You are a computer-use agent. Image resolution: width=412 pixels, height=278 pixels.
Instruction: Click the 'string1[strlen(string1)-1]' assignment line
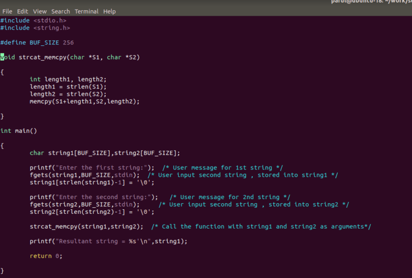pyautogui.click(x=92, y=182)
